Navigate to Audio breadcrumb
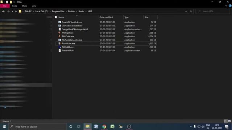Screen dimensions: 232x130 [x=81, y=11]
